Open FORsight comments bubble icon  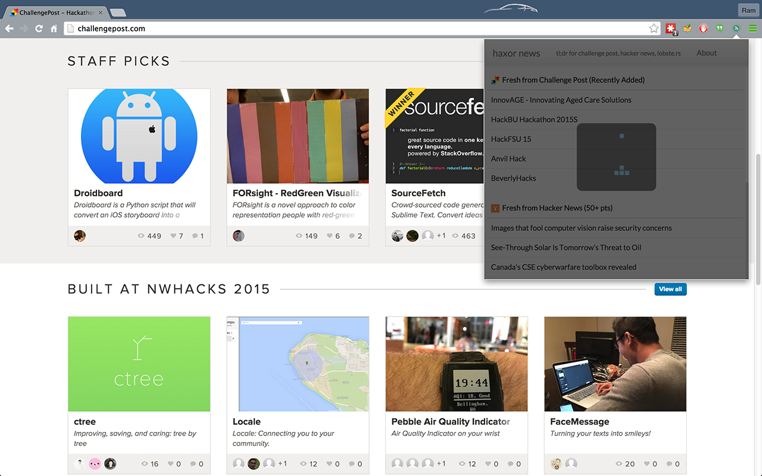[352, 236]
